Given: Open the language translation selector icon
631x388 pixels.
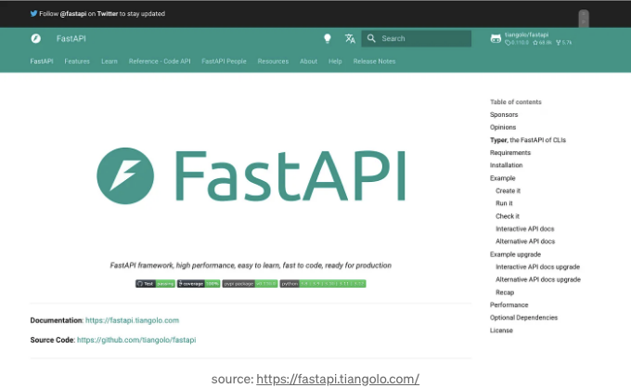Looking at the screenshot, I should tap(350, 38).
